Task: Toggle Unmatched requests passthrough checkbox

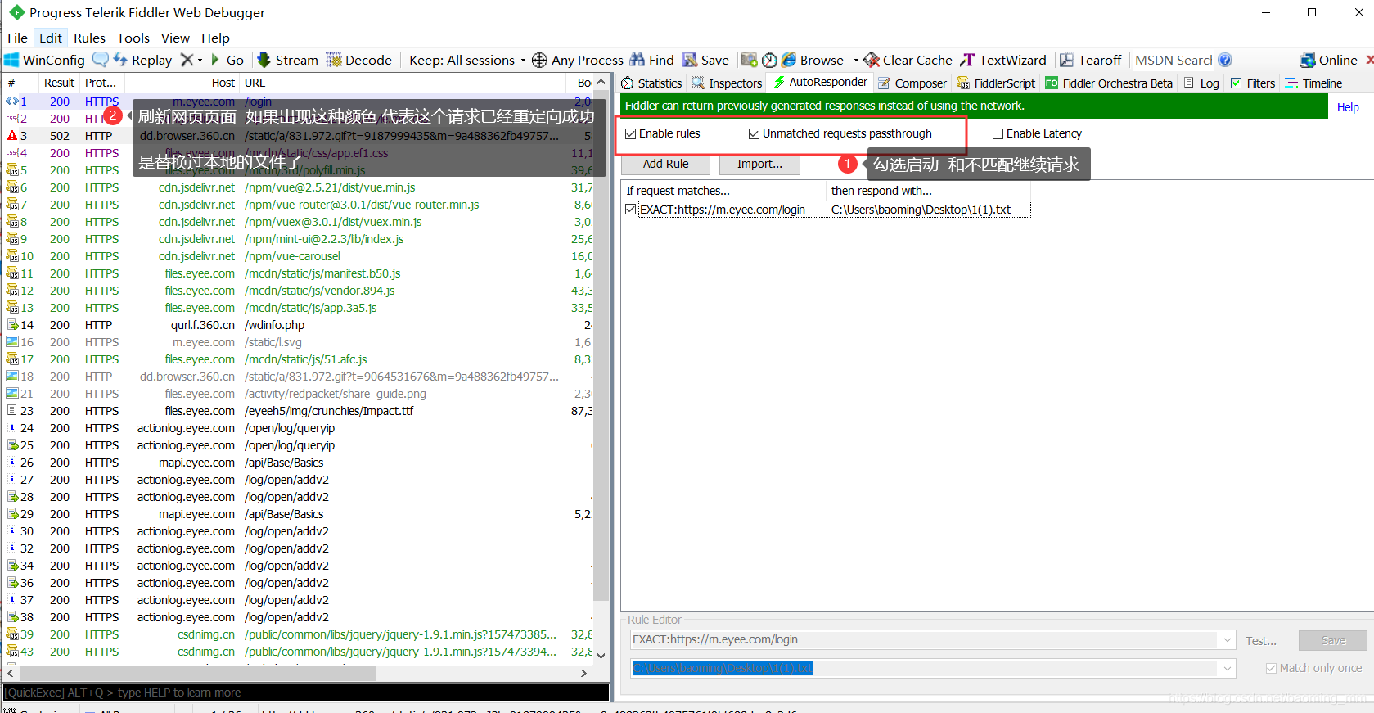Action: point(754,133)
